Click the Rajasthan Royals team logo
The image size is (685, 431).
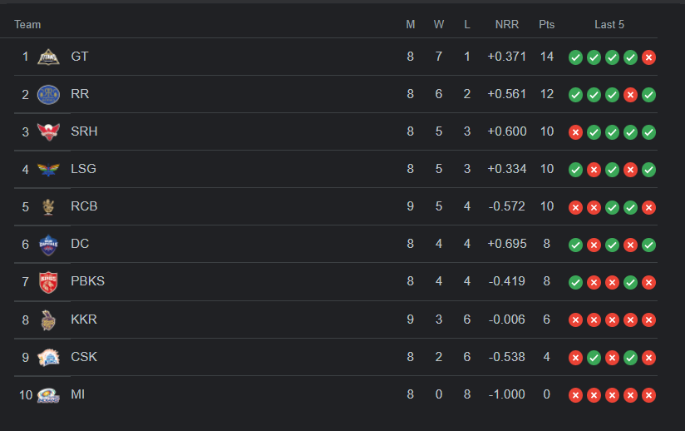[x=48, y=94]
